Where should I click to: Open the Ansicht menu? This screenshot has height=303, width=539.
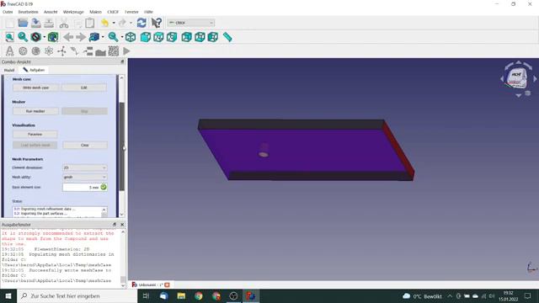pyautogui.click(x=51, y=12)
